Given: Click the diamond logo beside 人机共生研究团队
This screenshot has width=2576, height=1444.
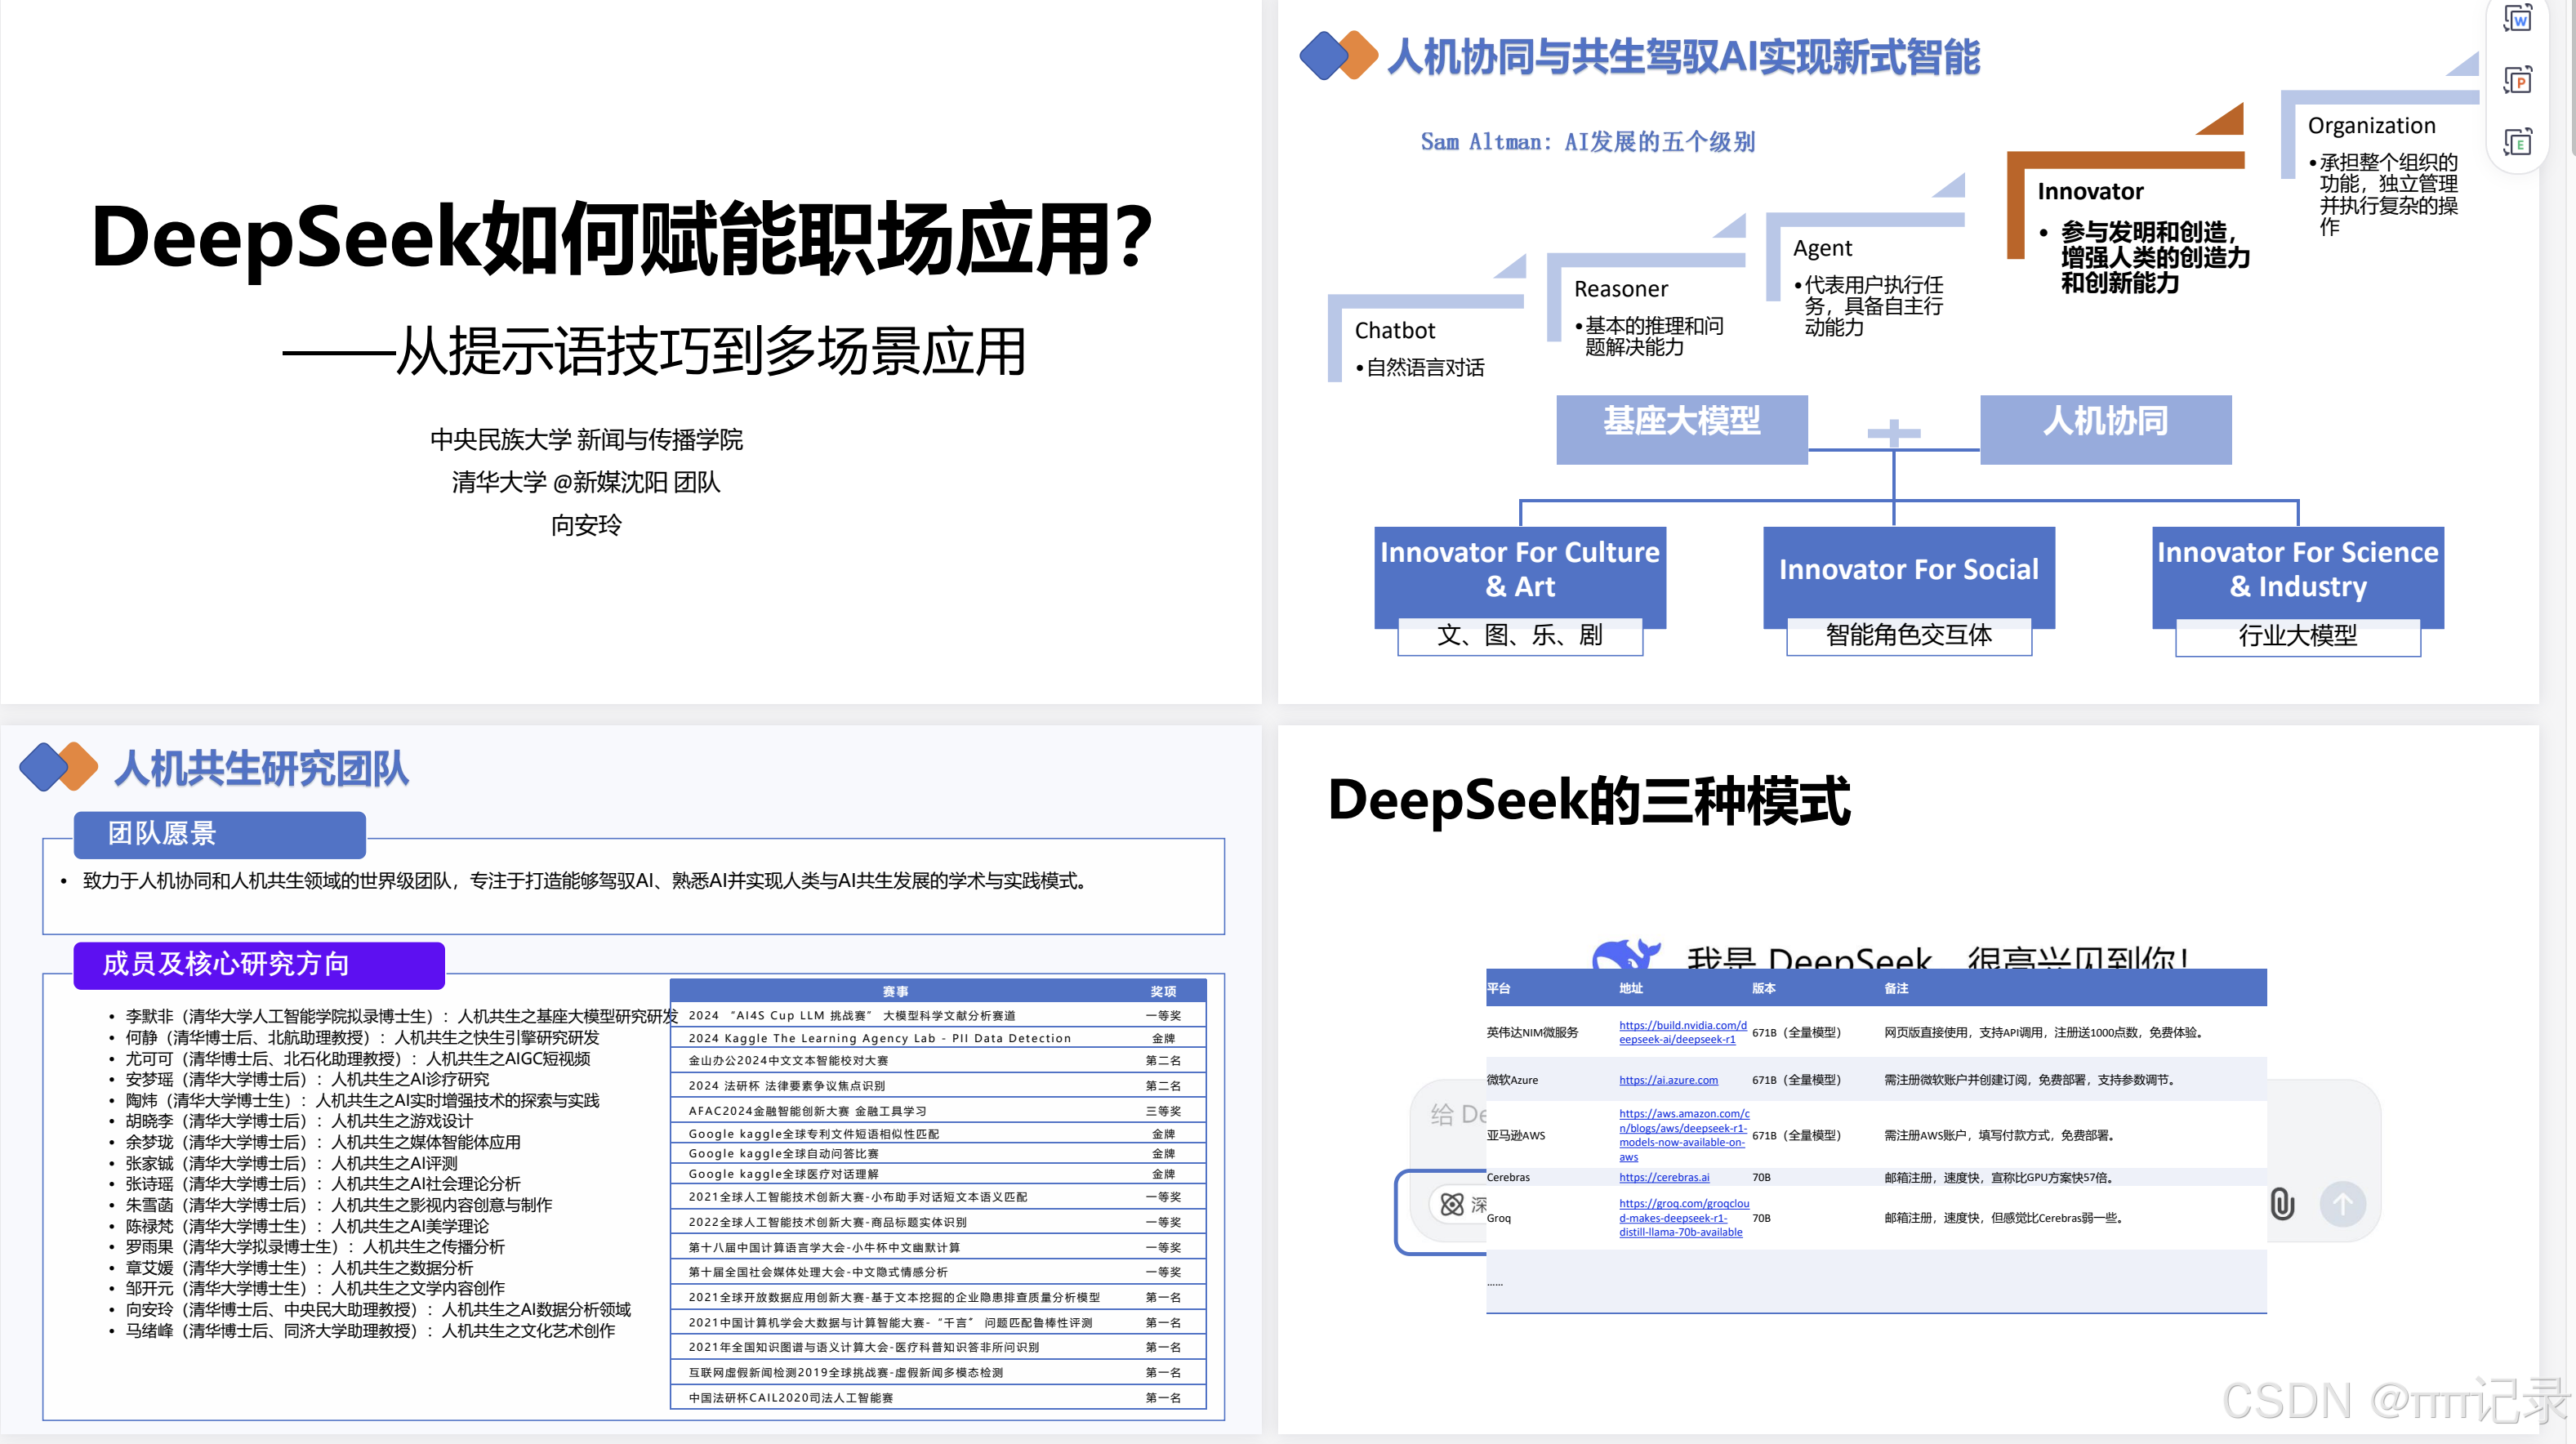Looking at the screenshot, I should 58,767.
